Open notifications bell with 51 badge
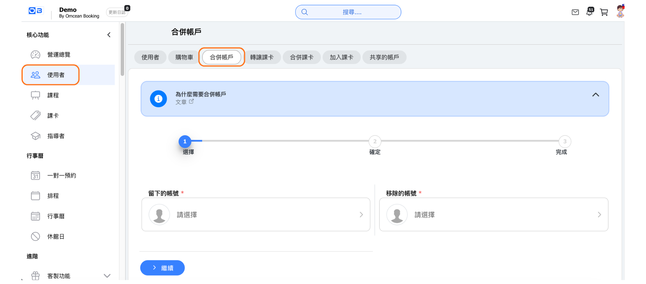Screen dimensions: 646x284 (589, 12)
